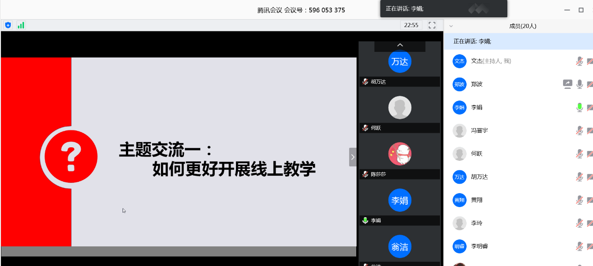Click 文杰's blue avatar in members list

pyautogui.click(x=459, y=61)
